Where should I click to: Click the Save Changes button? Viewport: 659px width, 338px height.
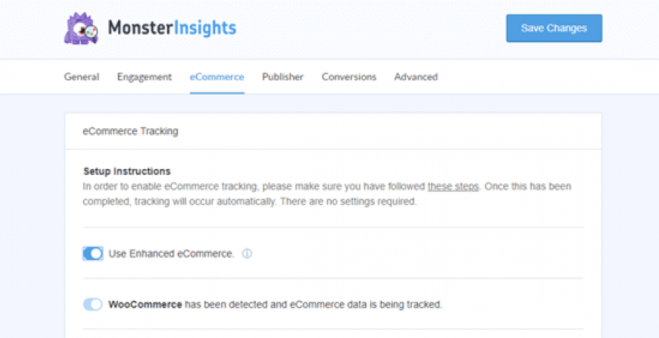[554, 28]
